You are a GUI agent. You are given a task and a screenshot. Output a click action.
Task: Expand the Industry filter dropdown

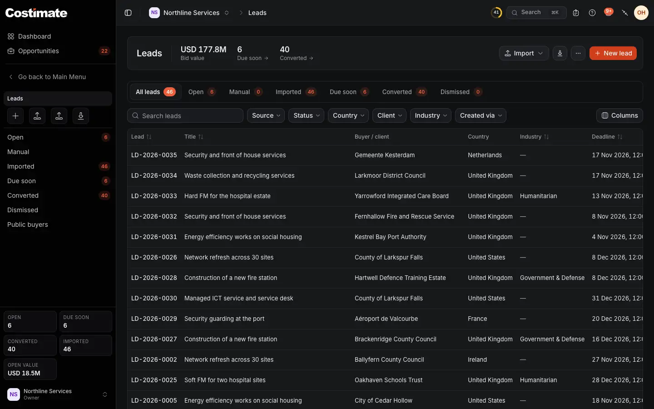coord(431,115)
